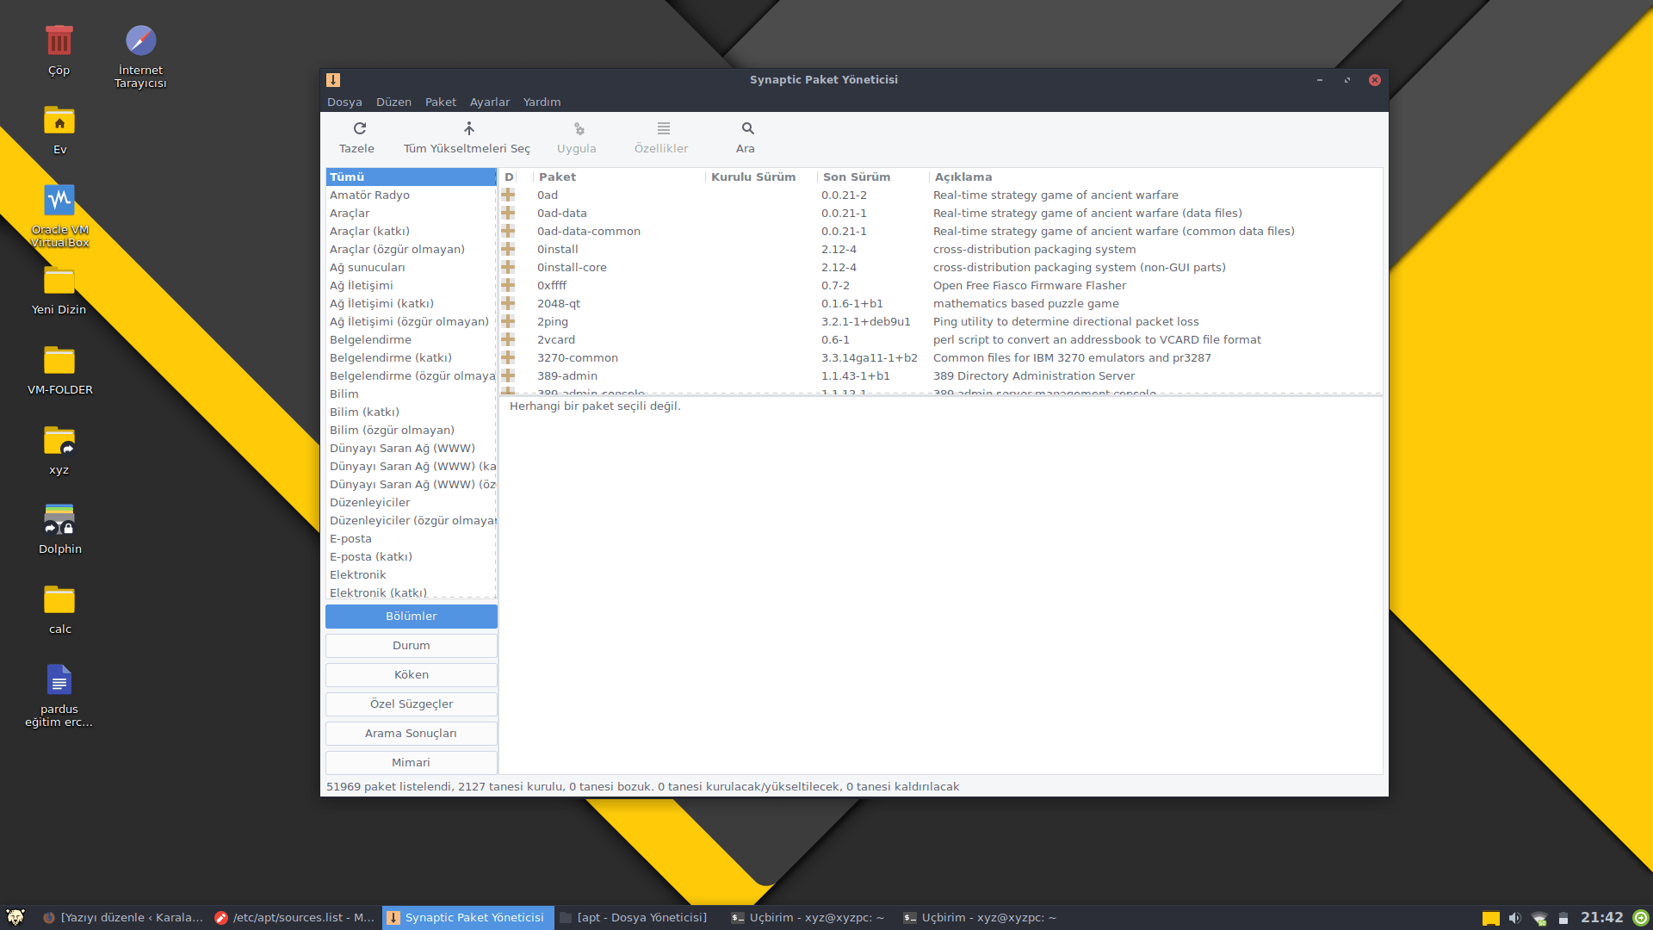Click the Arama Sonuçları button

(412, 734)
